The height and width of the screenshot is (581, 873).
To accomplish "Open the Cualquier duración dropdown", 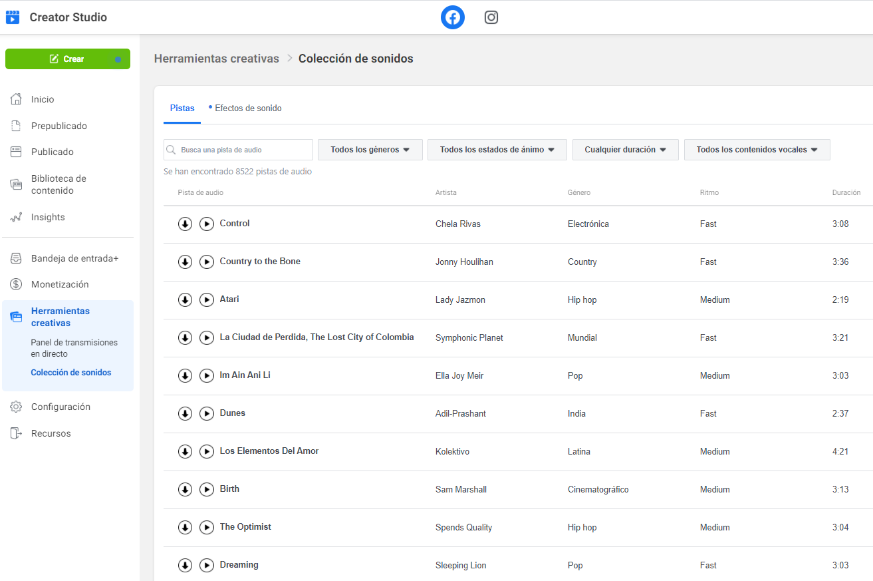I will (x=626, y=150).
